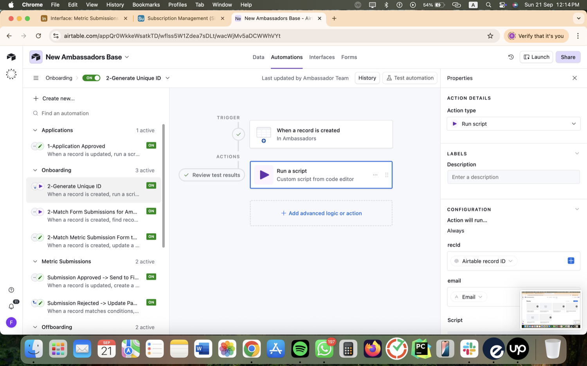This screenshot has height=366, width=587.
Task: Toggle ON badge for 2-Match Form Submissions
Action: tap(151, 211)
